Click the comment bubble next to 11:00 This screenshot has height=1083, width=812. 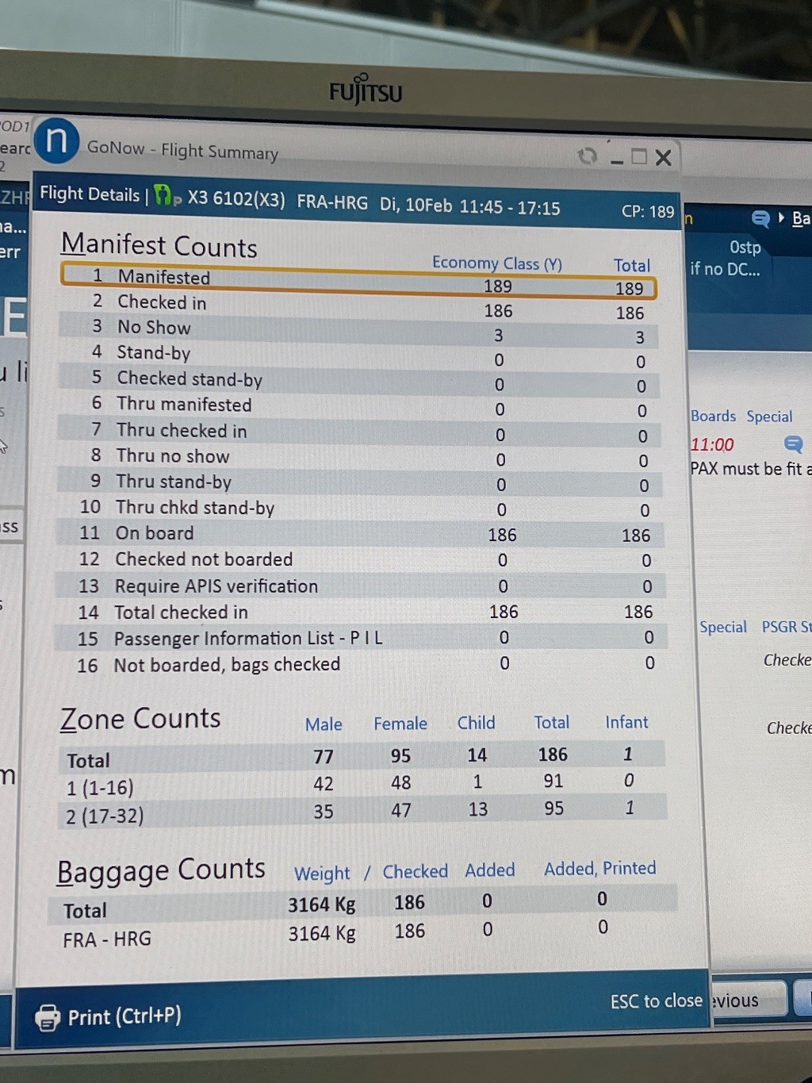click(792, 444)
